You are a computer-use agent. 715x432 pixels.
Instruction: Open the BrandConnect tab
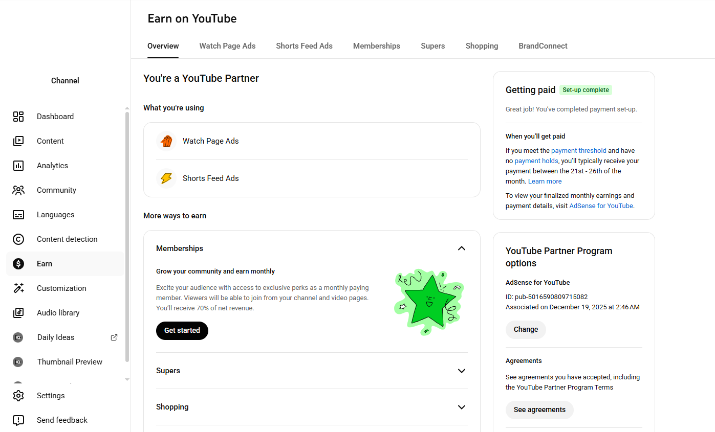(543, 46)
